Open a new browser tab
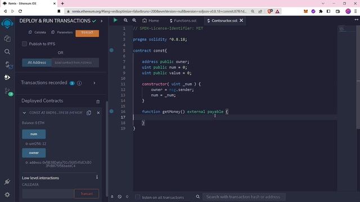Screen dimensions: 360x202 [62, 3]
